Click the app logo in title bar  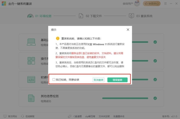[x=4, y=4]
